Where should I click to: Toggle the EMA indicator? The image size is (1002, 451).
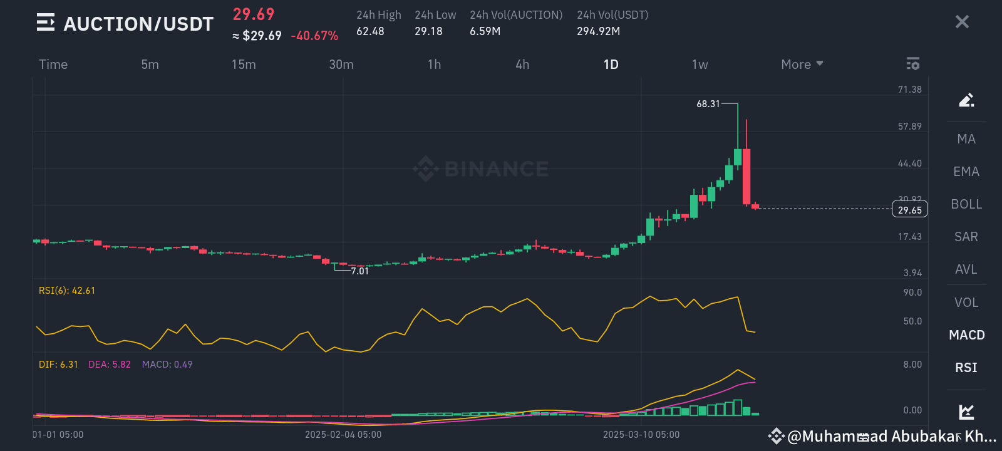pos(966,172)
